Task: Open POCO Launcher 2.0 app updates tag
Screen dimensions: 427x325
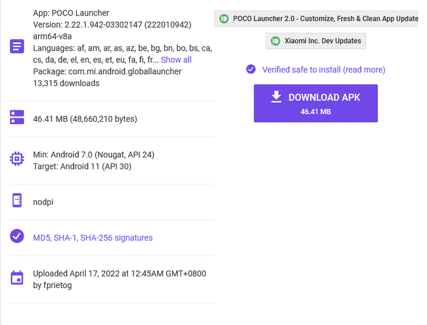Action: coord(316,18)
